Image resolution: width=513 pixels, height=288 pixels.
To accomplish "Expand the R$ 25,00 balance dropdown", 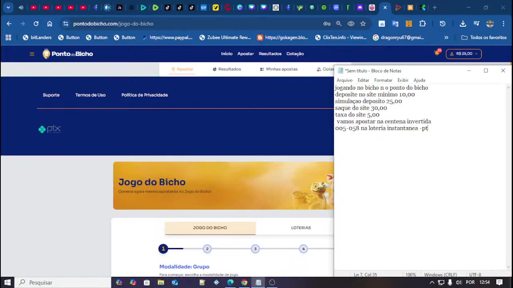I will point(464,54).
